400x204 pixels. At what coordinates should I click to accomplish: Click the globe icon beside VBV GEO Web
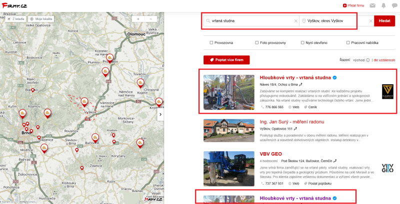[290, 184]
